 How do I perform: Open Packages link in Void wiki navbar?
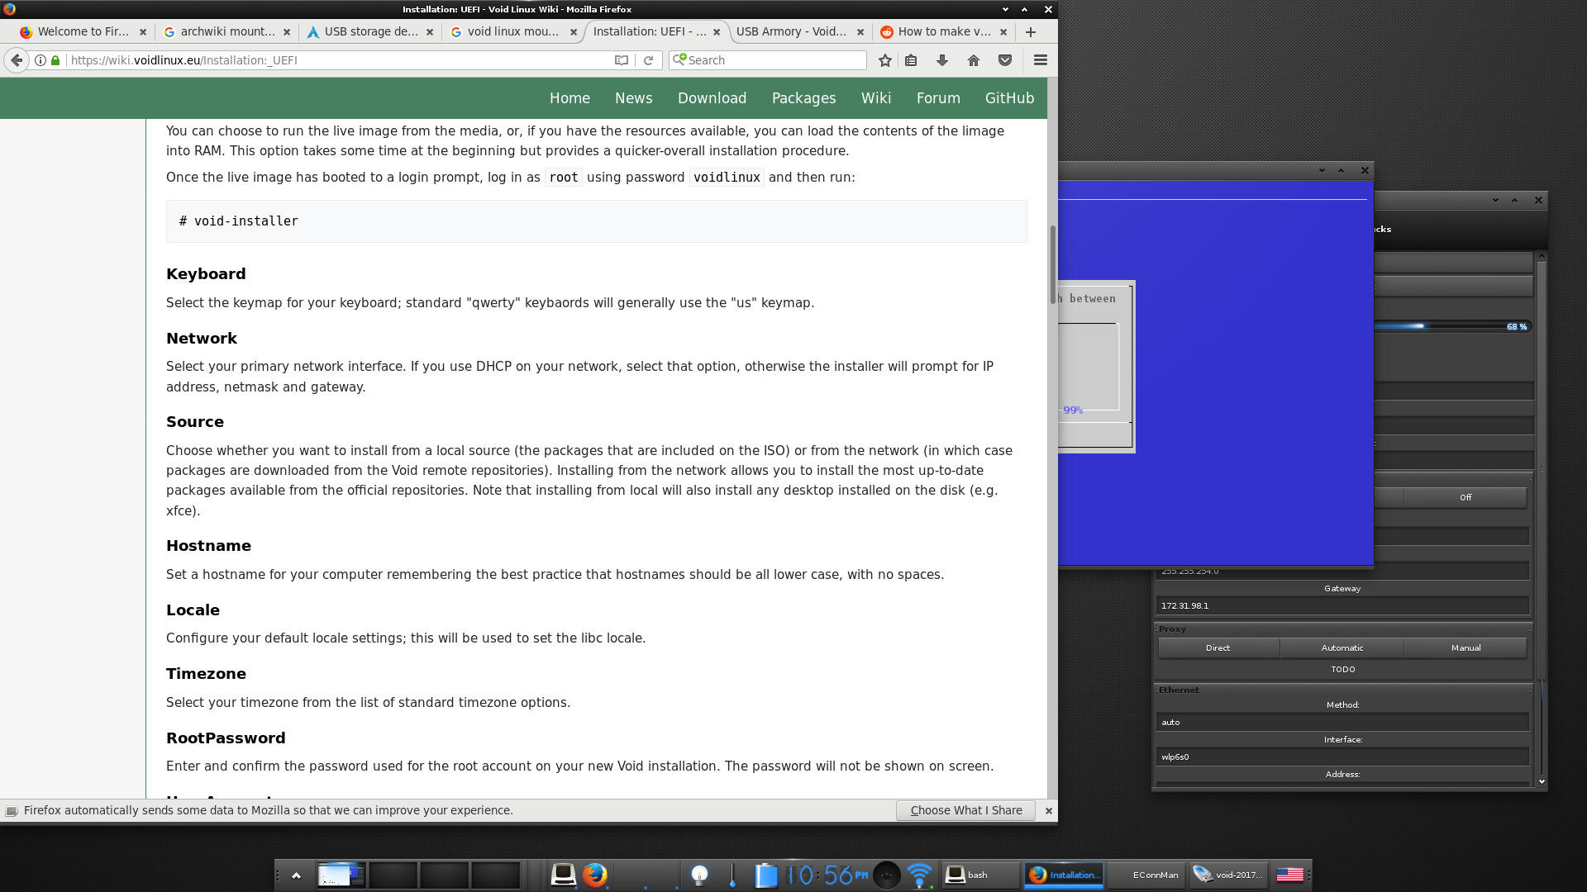(803, 98)
